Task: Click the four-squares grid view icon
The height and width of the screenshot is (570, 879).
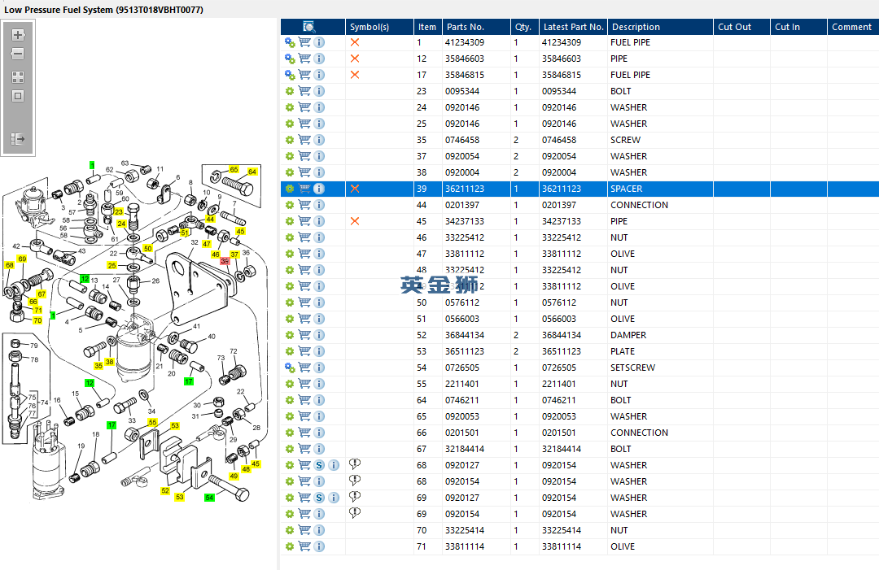Action: (18, 76)
